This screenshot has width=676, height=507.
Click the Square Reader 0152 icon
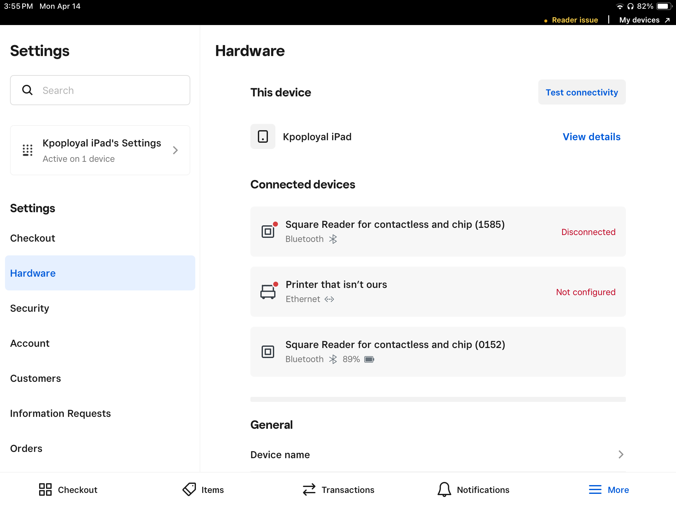coord(268,352)
